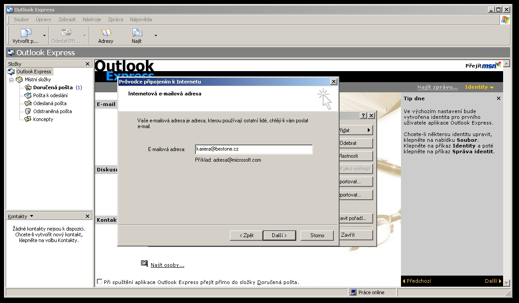Click the Vytvořit poštu toolbar icon

click(26, 33)
